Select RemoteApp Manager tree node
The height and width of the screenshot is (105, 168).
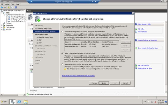point(18,17)
